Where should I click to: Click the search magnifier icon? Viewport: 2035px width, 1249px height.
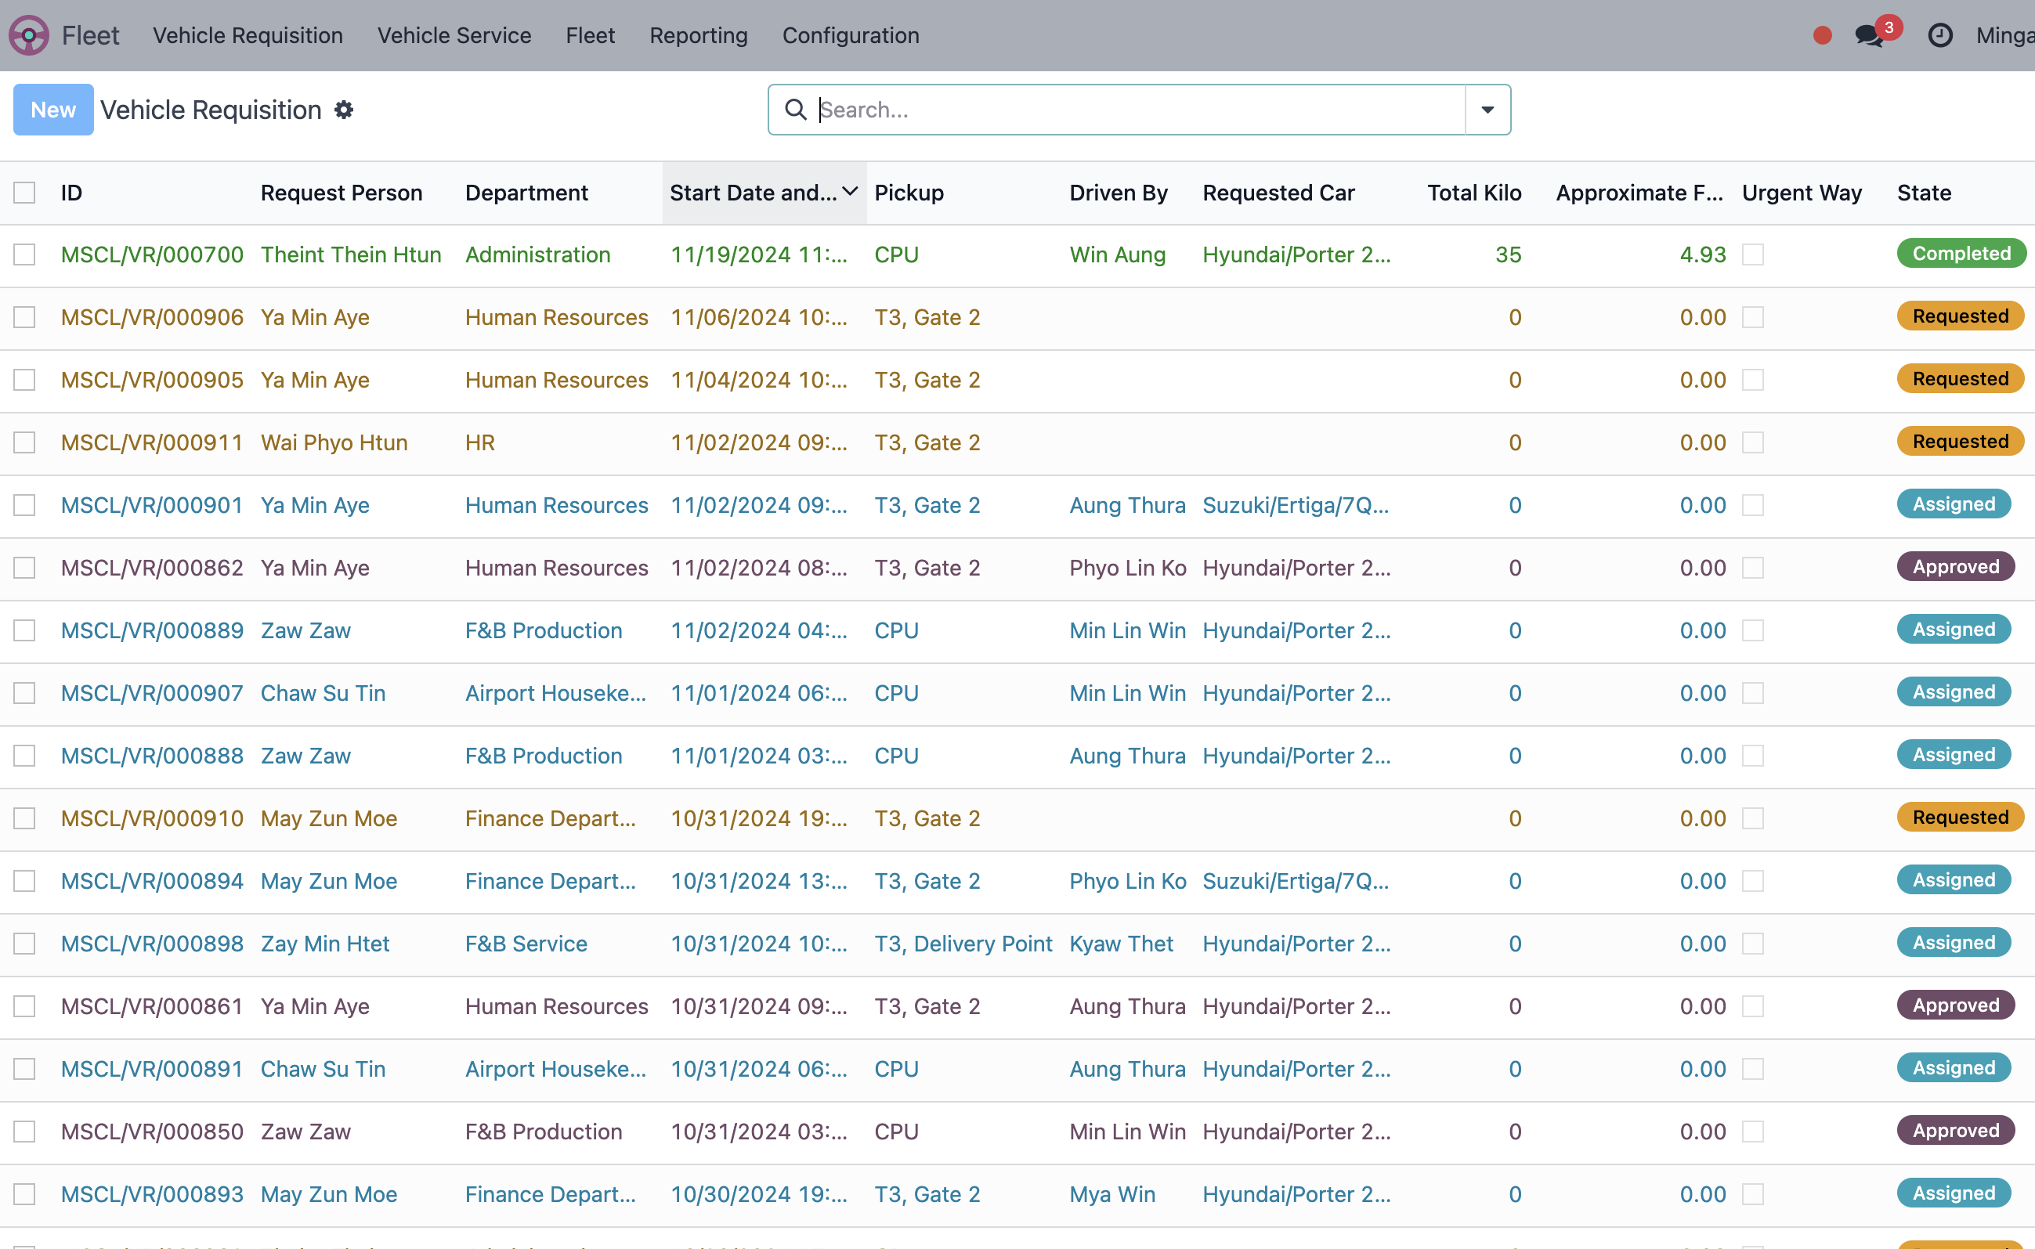(x=796, y=109)
